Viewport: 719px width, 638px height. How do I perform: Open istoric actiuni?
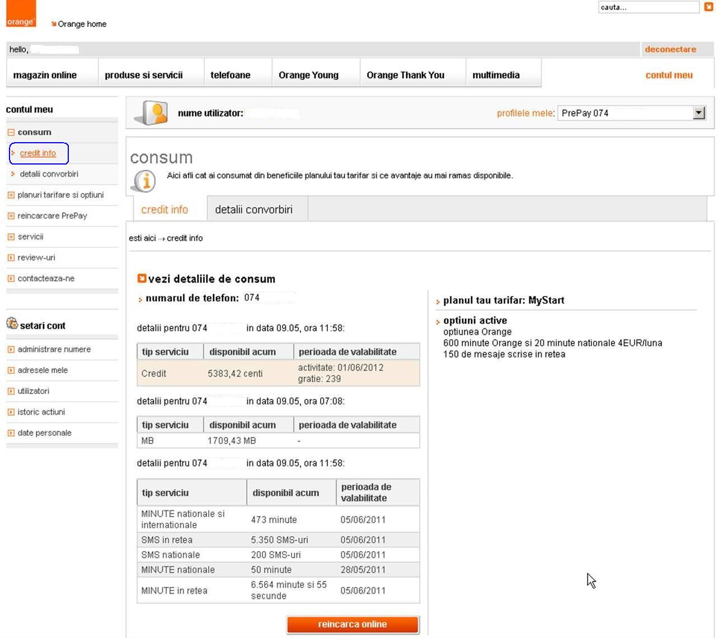(41, 412)
